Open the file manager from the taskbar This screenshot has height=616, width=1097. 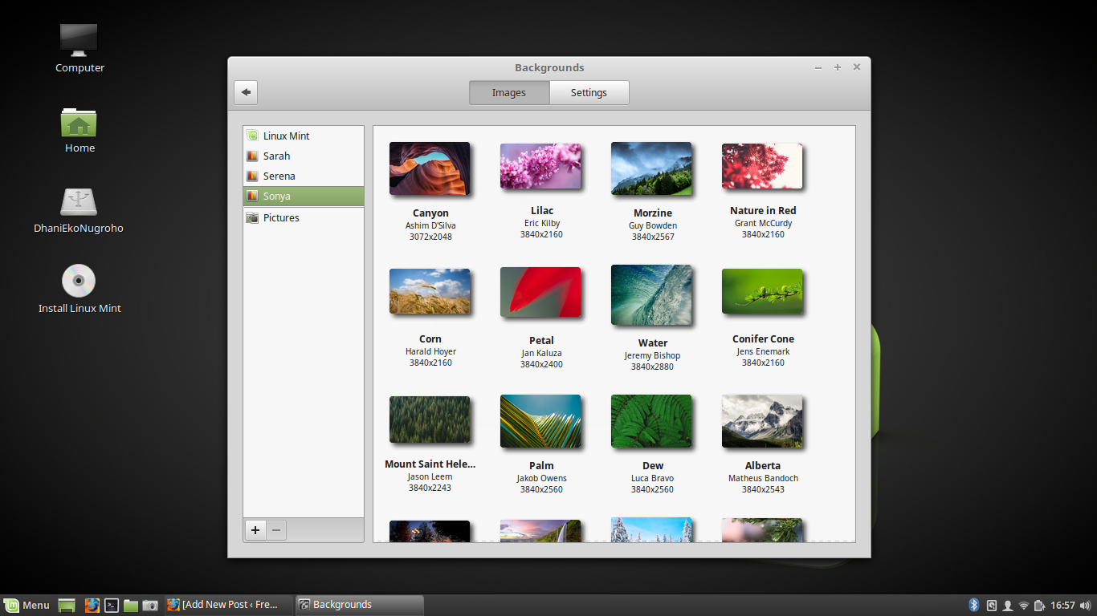(130, 605)
